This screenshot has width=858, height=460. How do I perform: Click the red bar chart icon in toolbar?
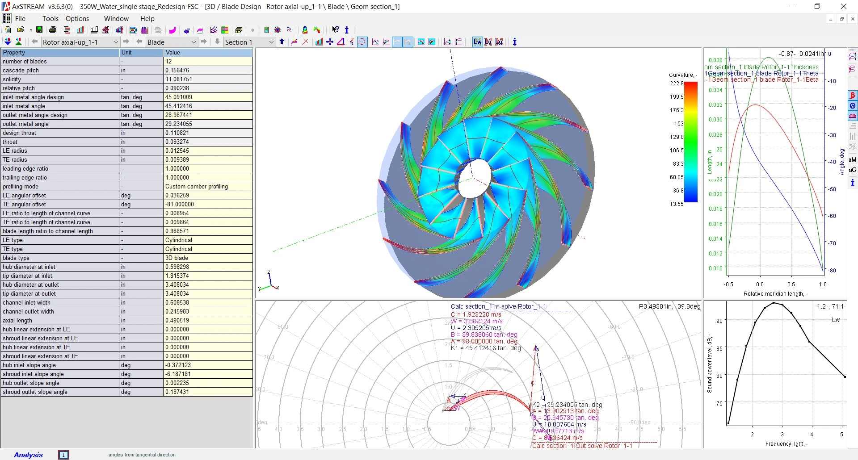80,30
